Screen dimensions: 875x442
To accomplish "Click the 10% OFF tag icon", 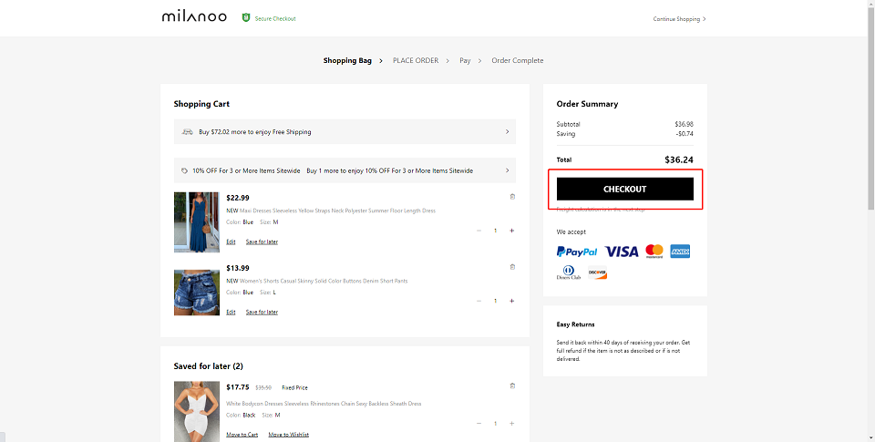I will 185,170.
